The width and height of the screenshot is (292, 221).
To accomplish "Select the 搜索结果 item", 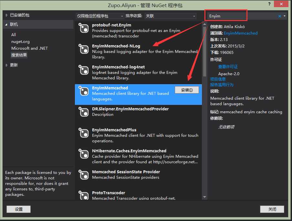I will click(x=19, y=55).
